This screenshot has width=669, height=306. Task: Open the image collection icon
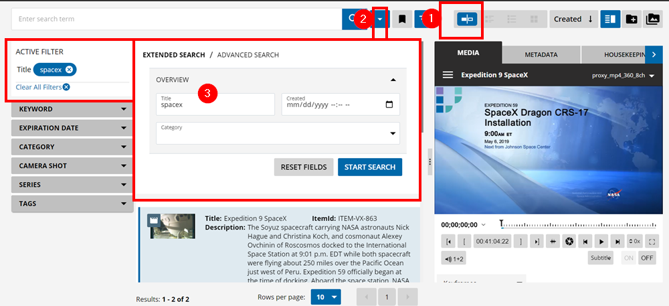click(652, 19)
